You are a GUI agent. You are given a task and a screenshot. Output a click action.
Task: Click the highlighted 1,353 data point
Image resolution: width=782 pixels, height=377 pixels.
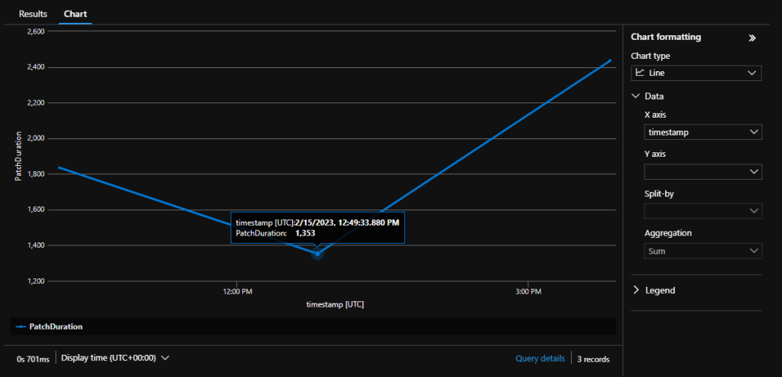[x=318, y=253]
